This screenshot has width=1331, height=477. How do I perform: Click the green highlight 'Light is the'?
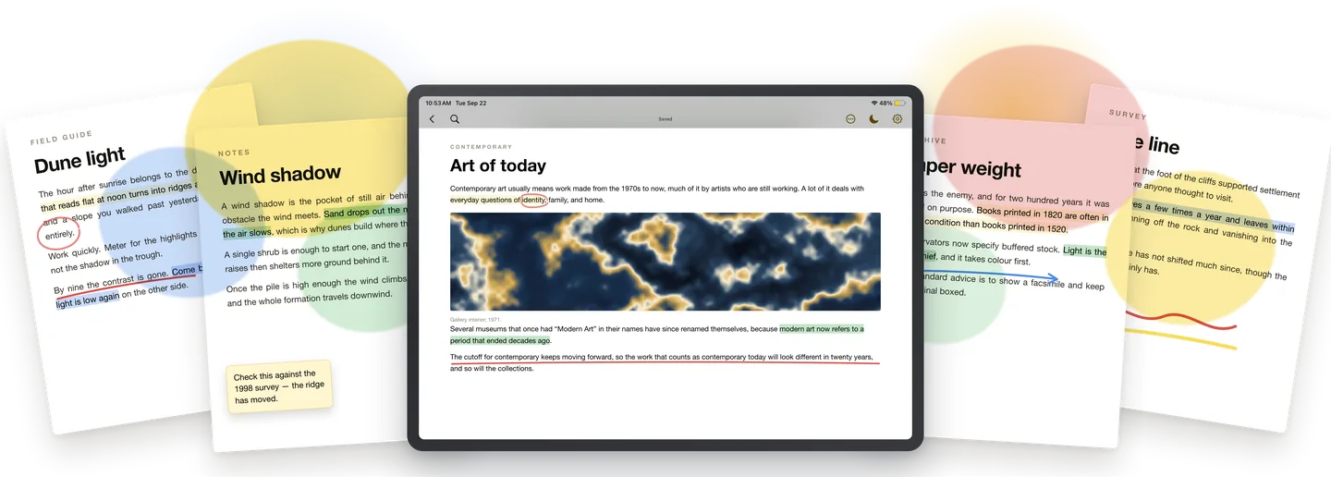[1085, 251]
